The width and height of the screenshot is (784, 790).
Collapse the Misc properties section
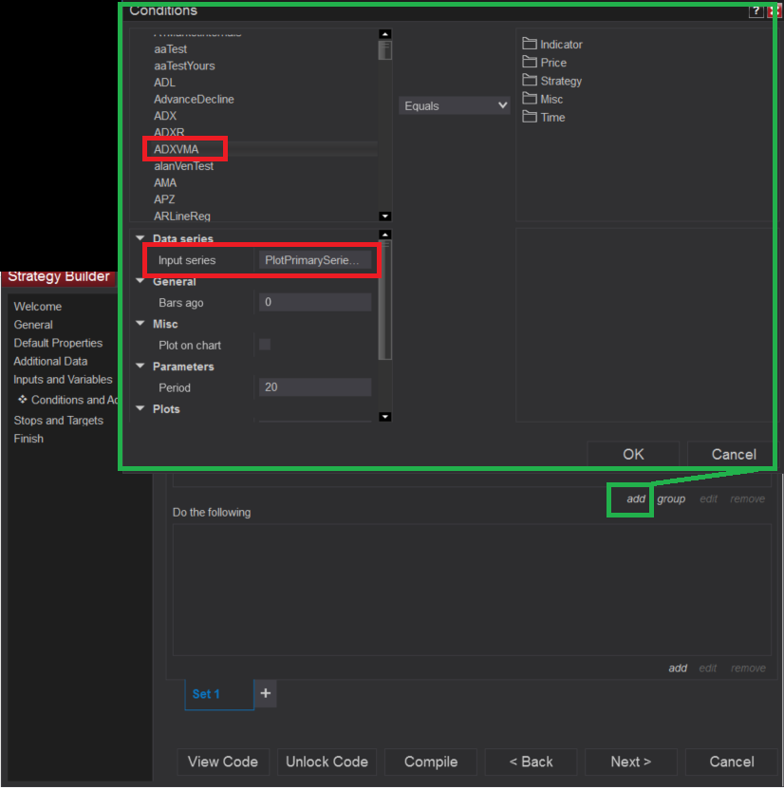(140, 324)
